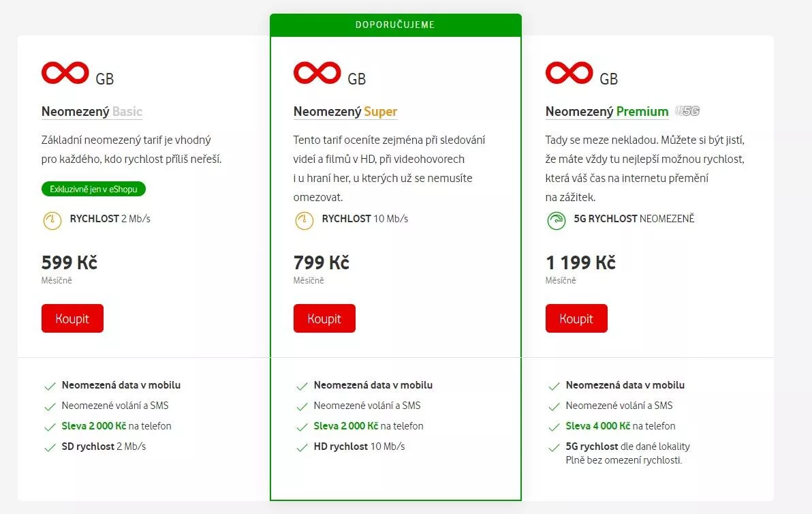Toggle the checkmark for Neomezená data v mobilu on Basic
Viewport: 812px width, 514px height.
tap(50, 385)
